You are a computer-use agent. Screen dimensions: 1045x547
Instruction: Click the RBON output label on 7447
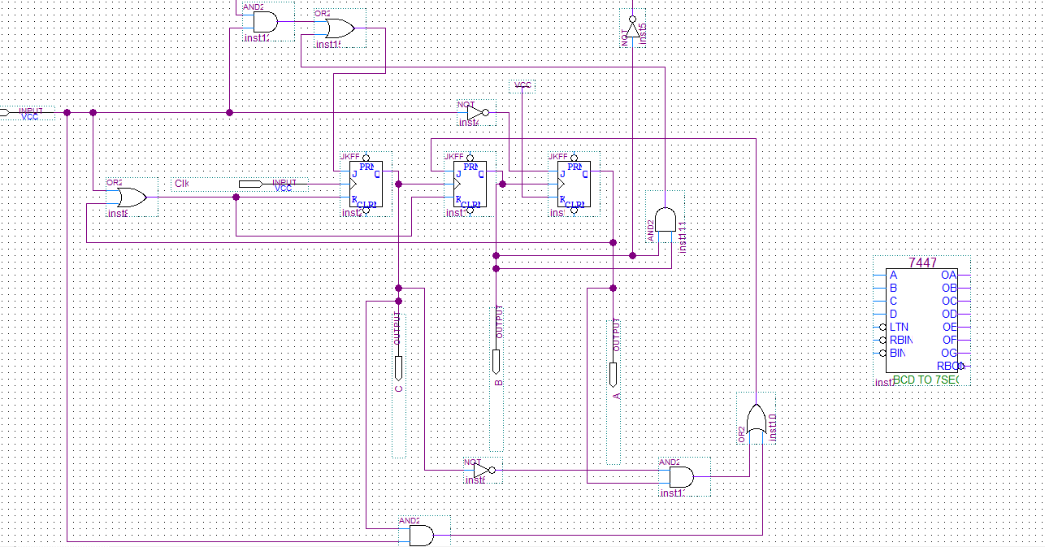click(x=950, y=366)
